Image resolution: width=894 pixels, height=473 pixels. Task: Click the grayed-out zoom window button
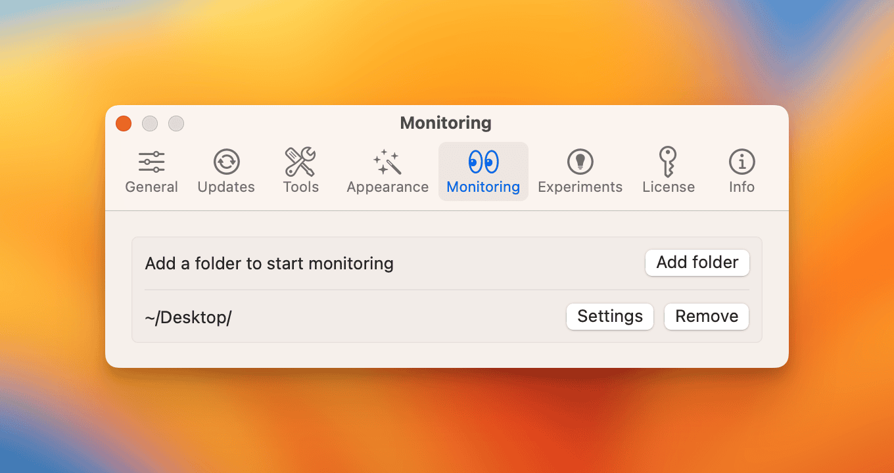176,124
